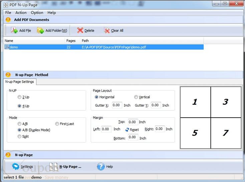Click the Add Folder icon
Viewport: 245px width, 182px height.
click(x=40, y=30)
